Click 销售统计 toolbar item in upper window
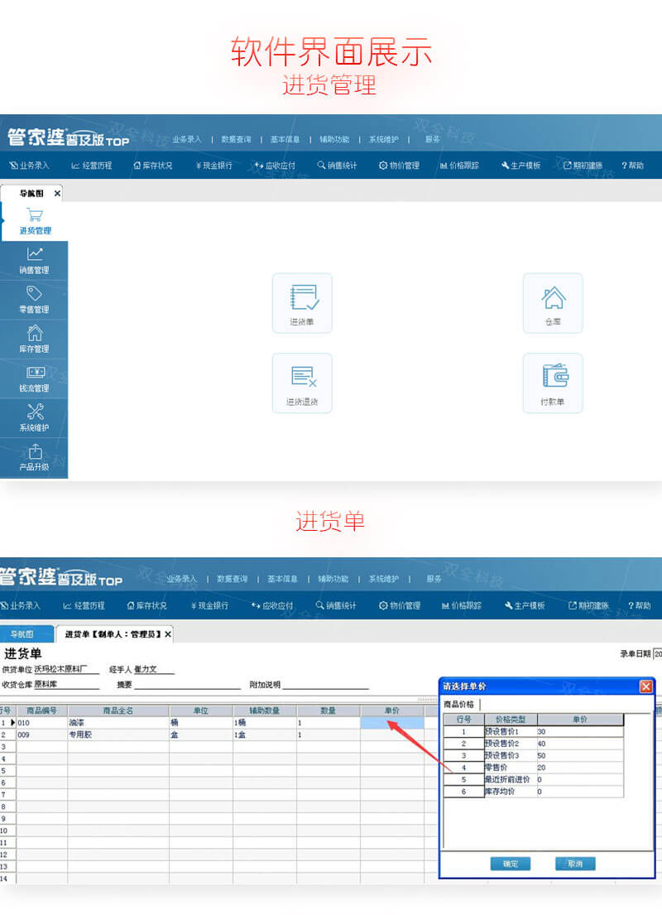 337,166
